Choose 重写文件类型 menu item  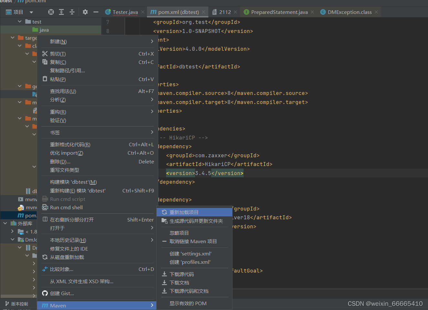tap(97, 170)
